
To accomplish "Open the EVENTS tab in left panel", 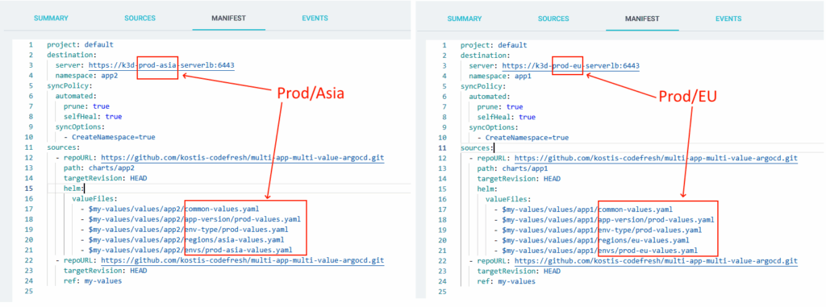I will point(315,18).
